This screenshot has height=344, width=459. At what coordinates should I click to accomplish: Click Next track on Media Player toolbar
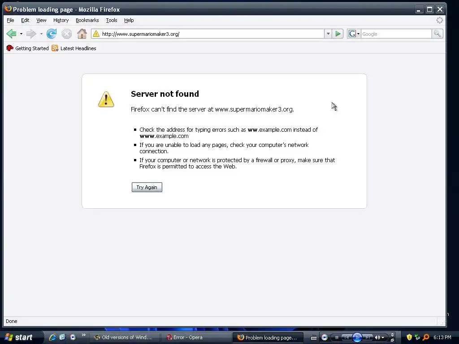tap(368, 338)
